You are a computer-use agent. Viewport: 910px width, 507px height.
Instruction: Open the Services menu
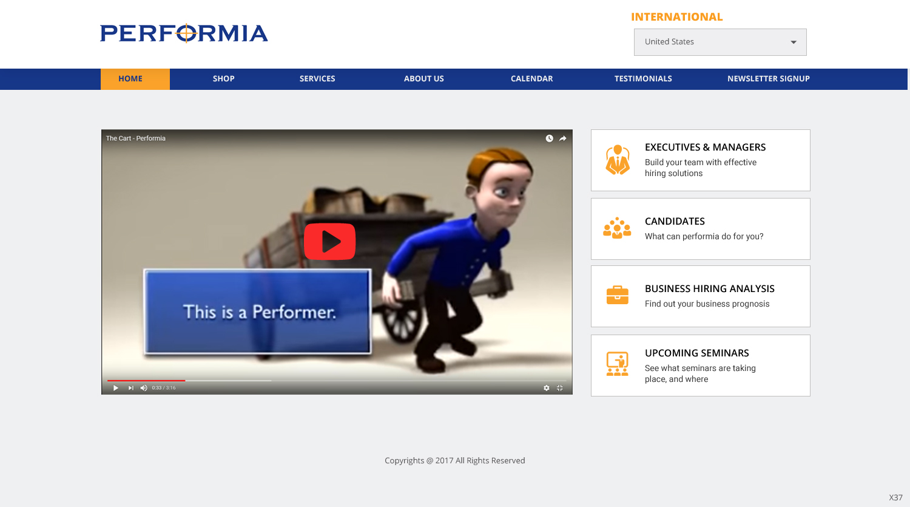point(317,79)
